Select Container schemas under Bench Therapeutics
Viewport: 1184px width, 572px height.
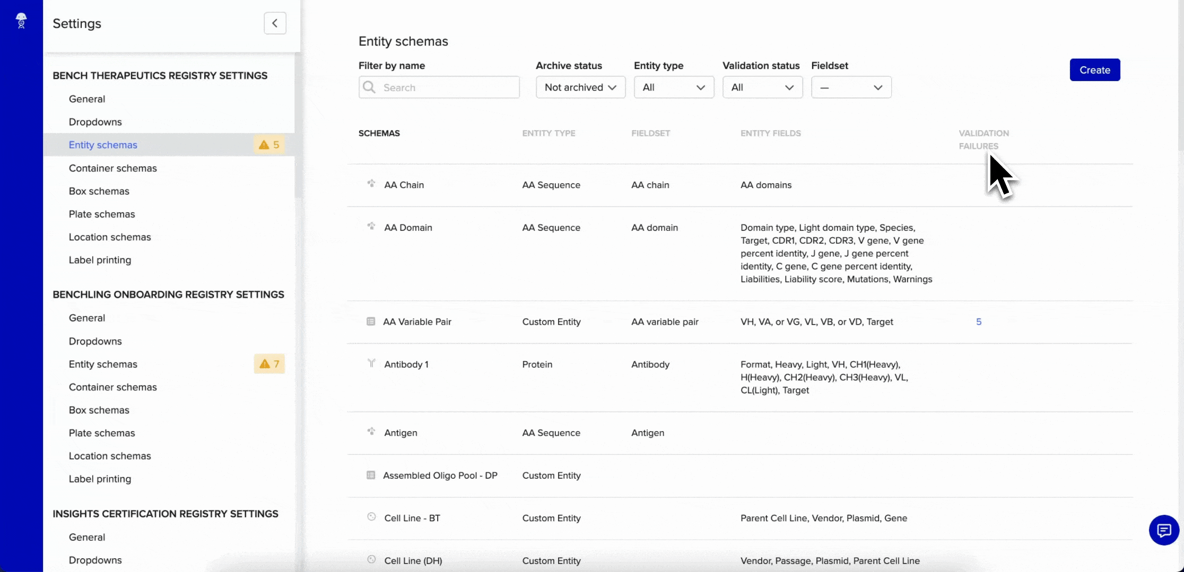113,168
